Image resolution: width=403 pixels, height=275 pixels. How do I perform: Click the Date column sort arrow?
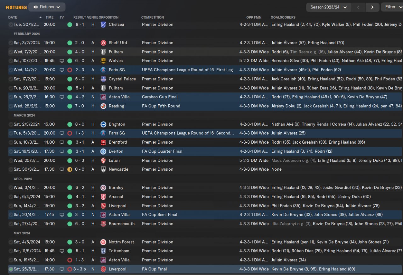tap(40, 17)
